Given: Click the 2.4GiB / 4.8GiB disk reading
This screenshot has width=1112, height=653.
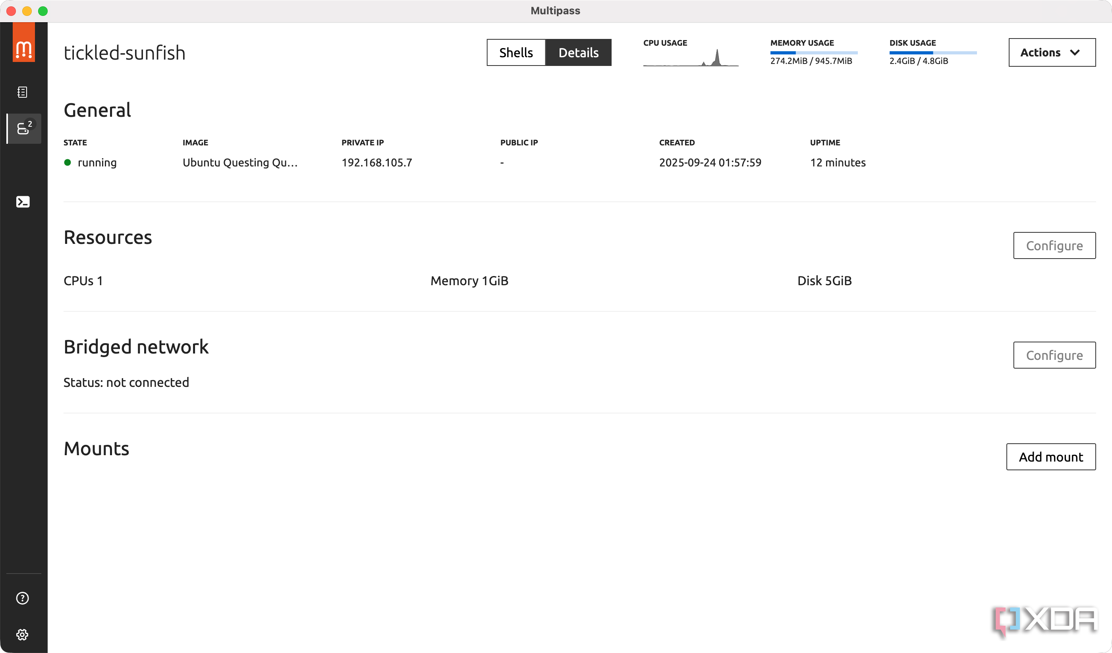Looking at the screenshot, I should click(x=918, y=61).
